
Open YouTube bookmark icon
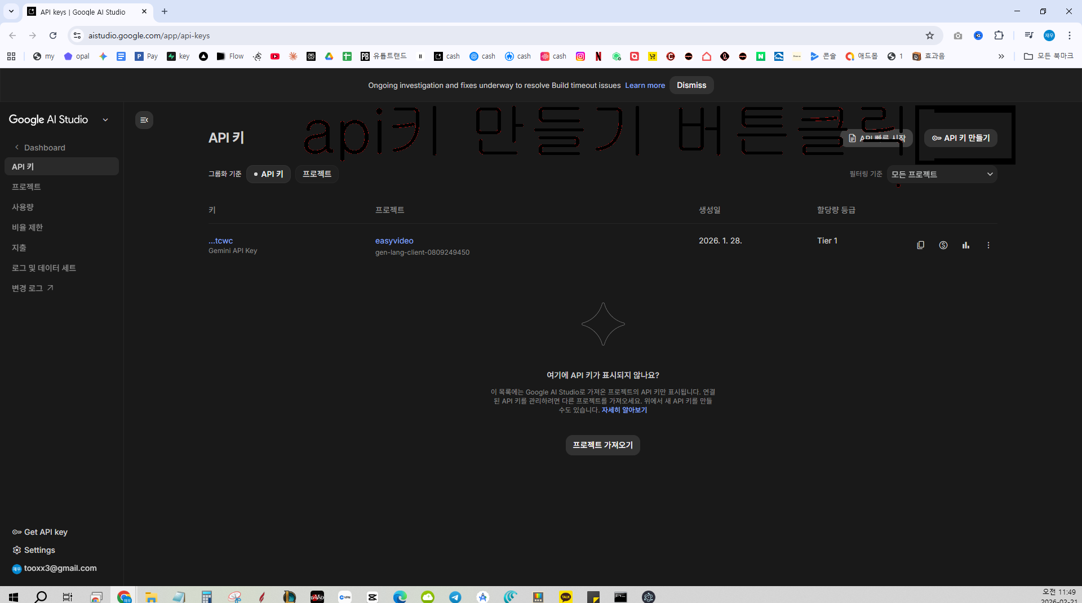click(x=275, y=56)
